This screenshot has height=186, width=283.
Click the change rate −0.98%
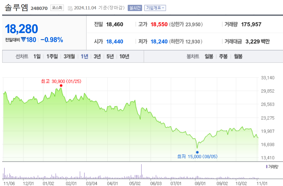[52, 40]
